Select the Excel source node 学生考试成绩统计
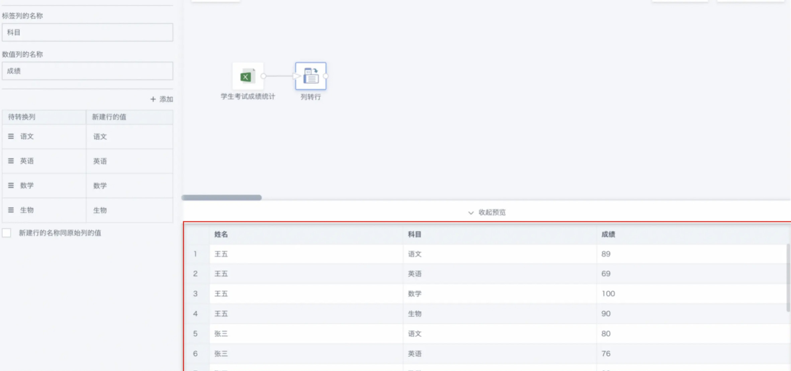 248,76
